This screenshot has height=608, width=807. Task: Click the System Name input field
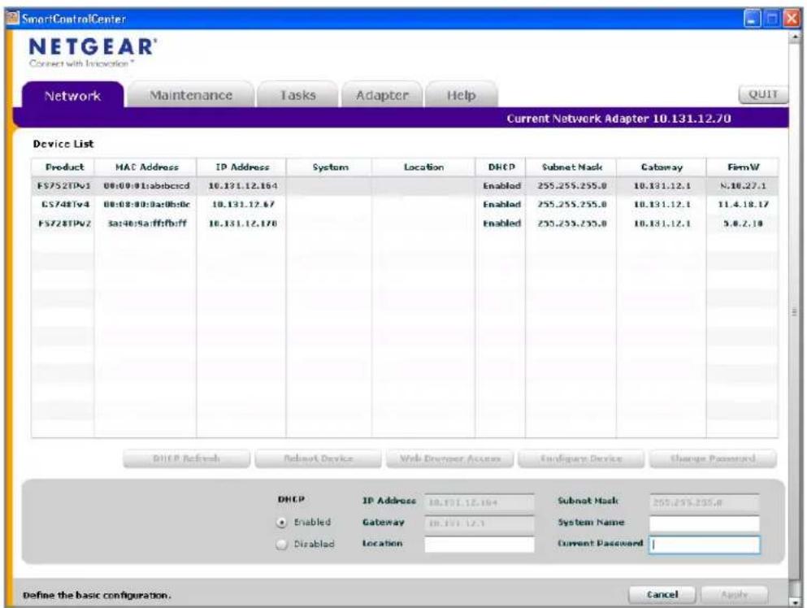click(704, 523)
